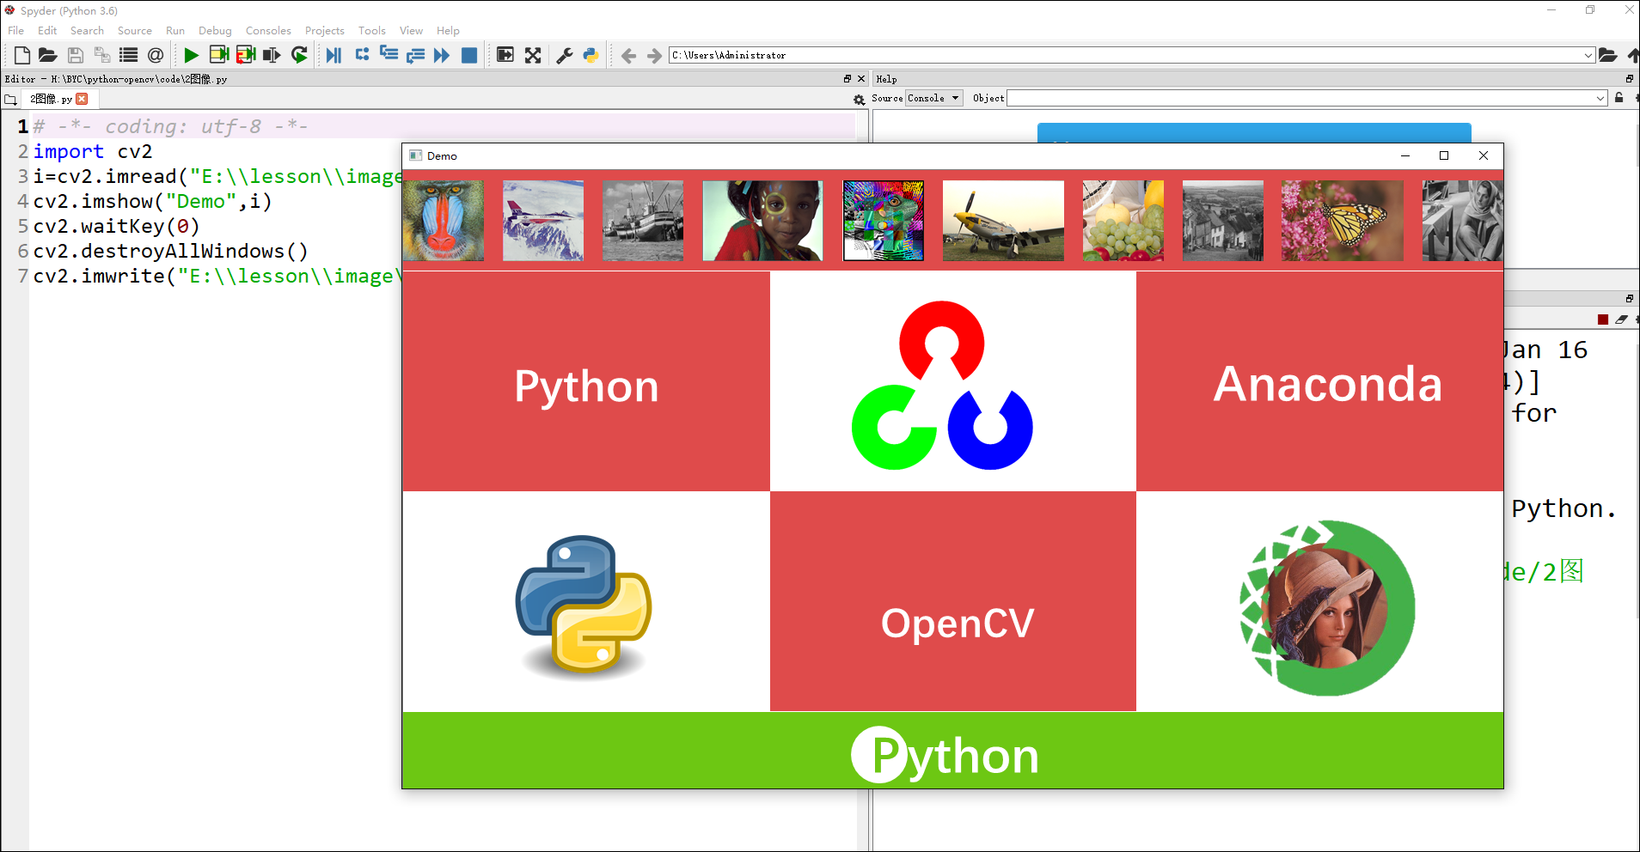Save the current file with floppy icon
This screenshot has width=1640, height=852.
coord(76,55)
